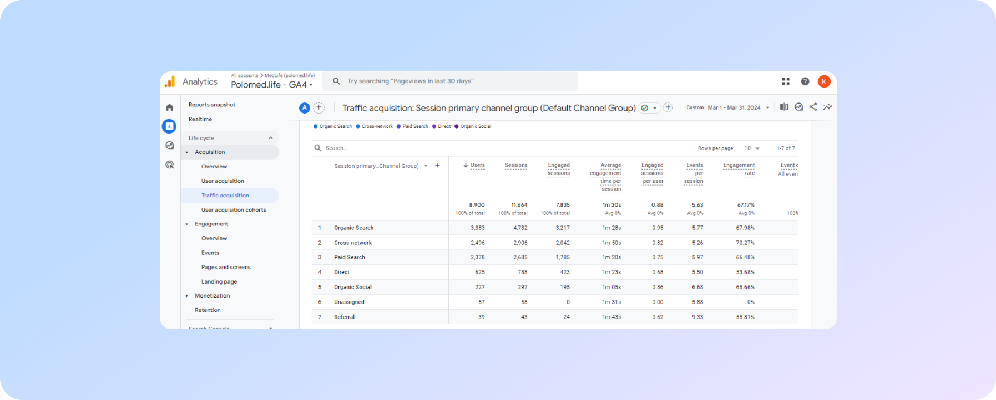Click the blue A segment badge
Image resolution: width=996 pixels, height=400 pixels.
click(304, 108)
